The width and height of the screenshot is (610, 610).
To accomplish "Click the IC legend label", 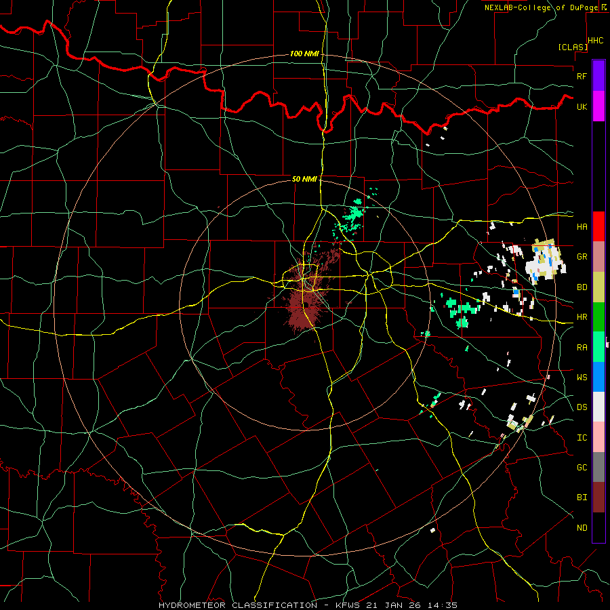I will 582,438.
